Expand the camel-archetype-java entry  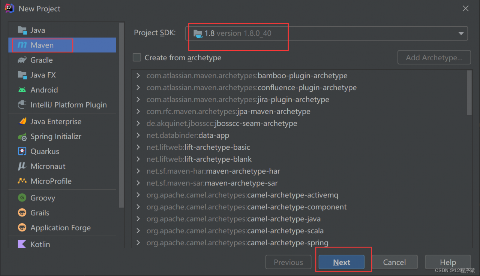click(x=138, y=219)
